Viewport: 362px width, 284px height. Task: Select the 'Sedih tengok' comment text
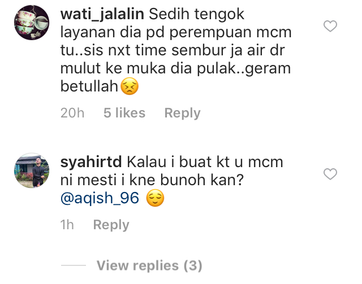coord(196,15)
